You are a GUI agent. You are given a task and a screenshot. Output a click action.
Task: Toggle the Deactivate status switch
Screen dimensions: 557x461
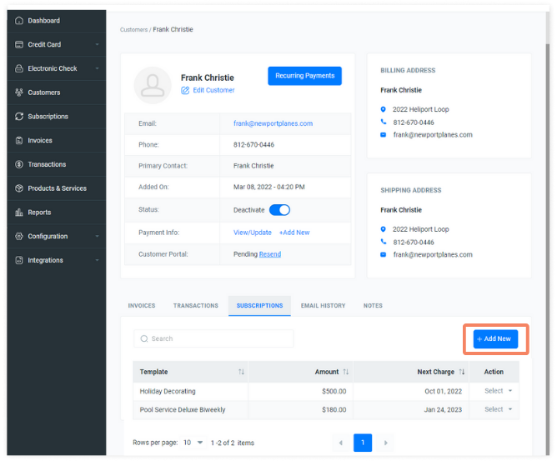pyautogui.click(x=279, y=210)
